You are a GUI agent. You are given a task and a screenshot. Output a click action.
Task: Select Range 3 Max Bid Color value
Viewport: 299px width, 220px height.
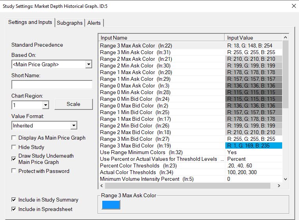point(254,145)
